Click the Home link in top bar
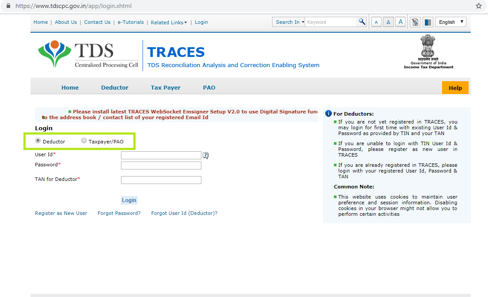The width and height of the screenshot is (488, 297). point(41,22)
